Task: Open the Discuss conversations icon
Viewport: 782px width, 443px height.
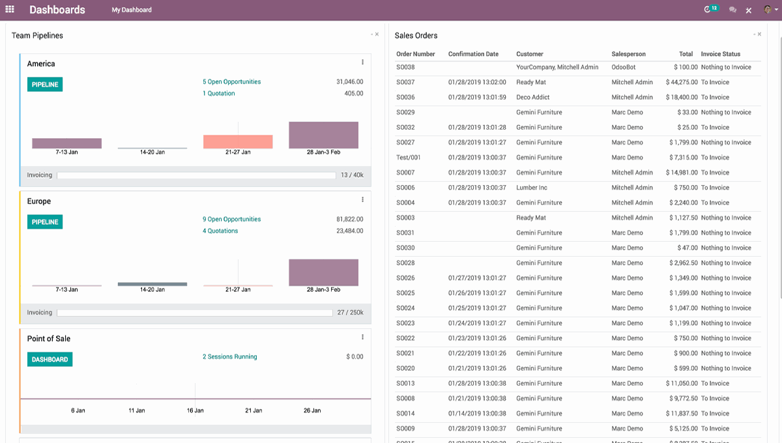Action: [x=732, y=9]
